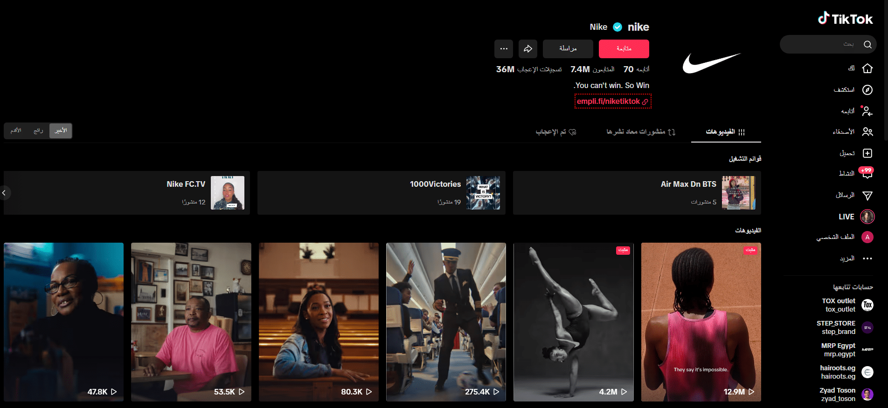
Task: Open the Home feed icon
Action: point(867,68)
